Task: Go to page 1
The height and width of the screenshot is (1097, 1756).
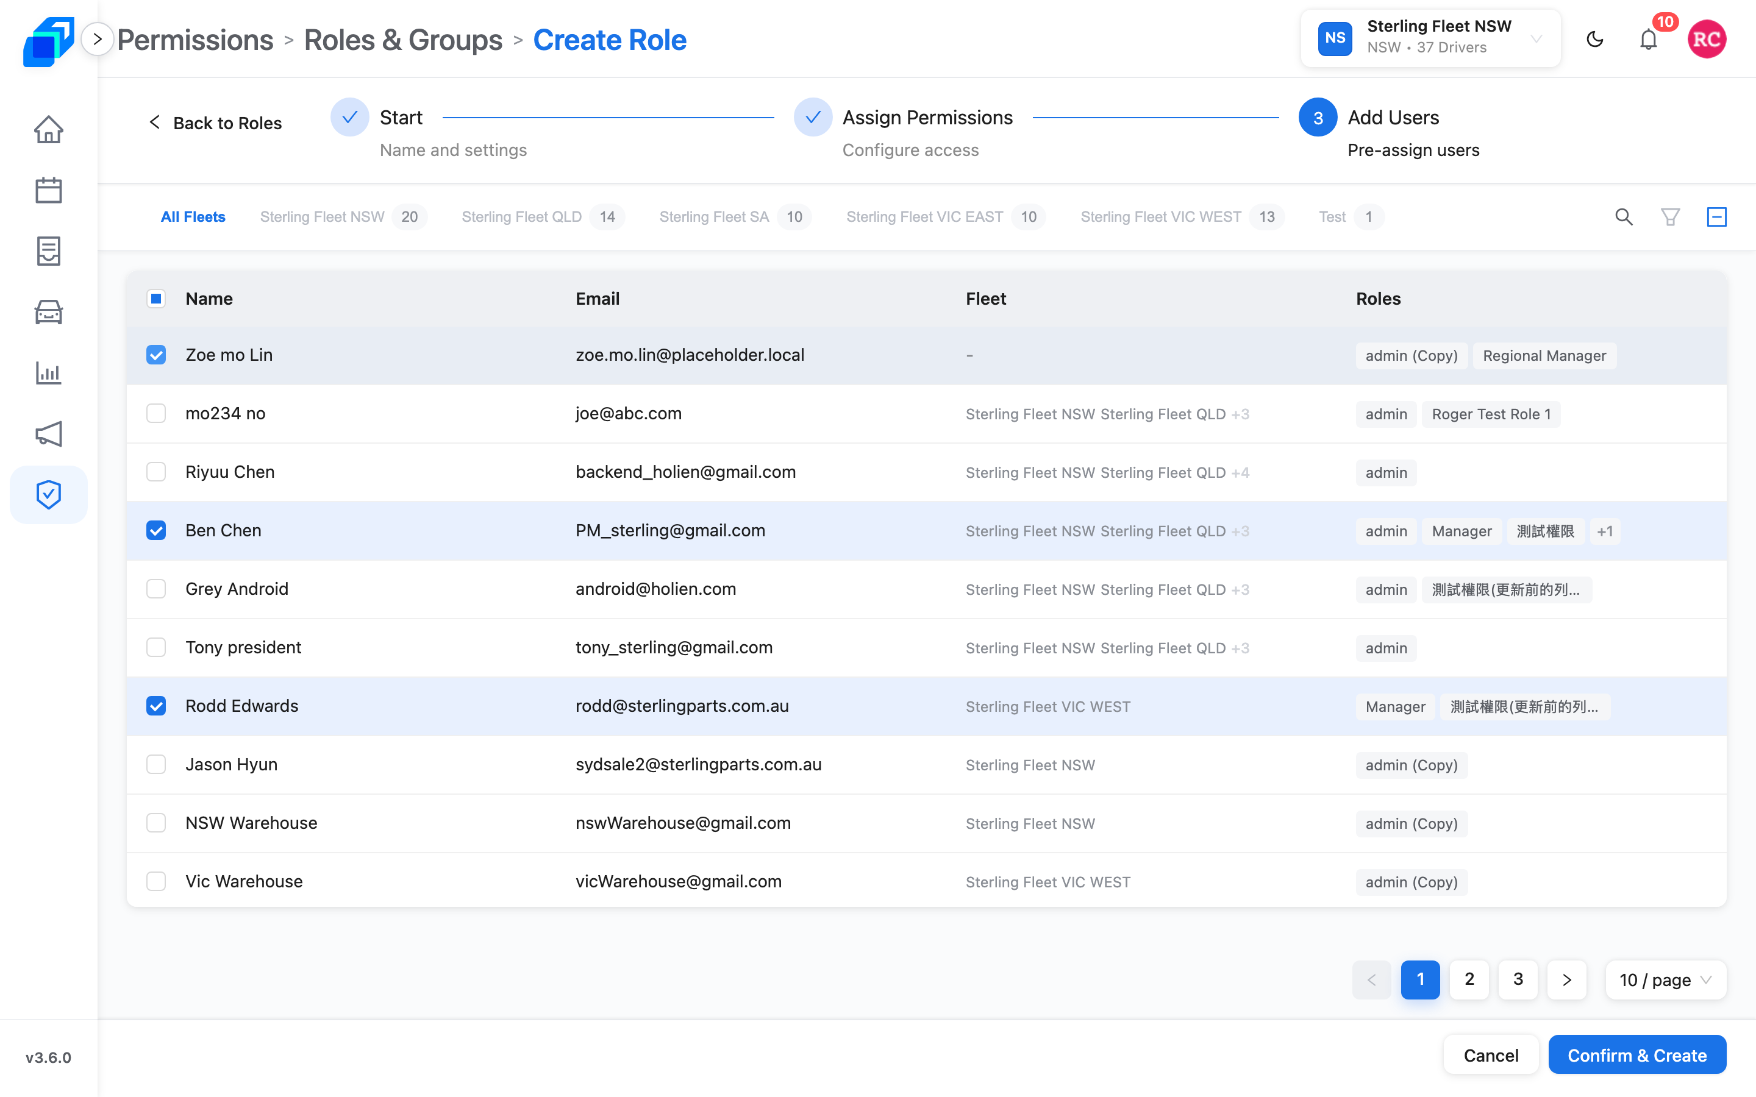Action: [1420, 980]
